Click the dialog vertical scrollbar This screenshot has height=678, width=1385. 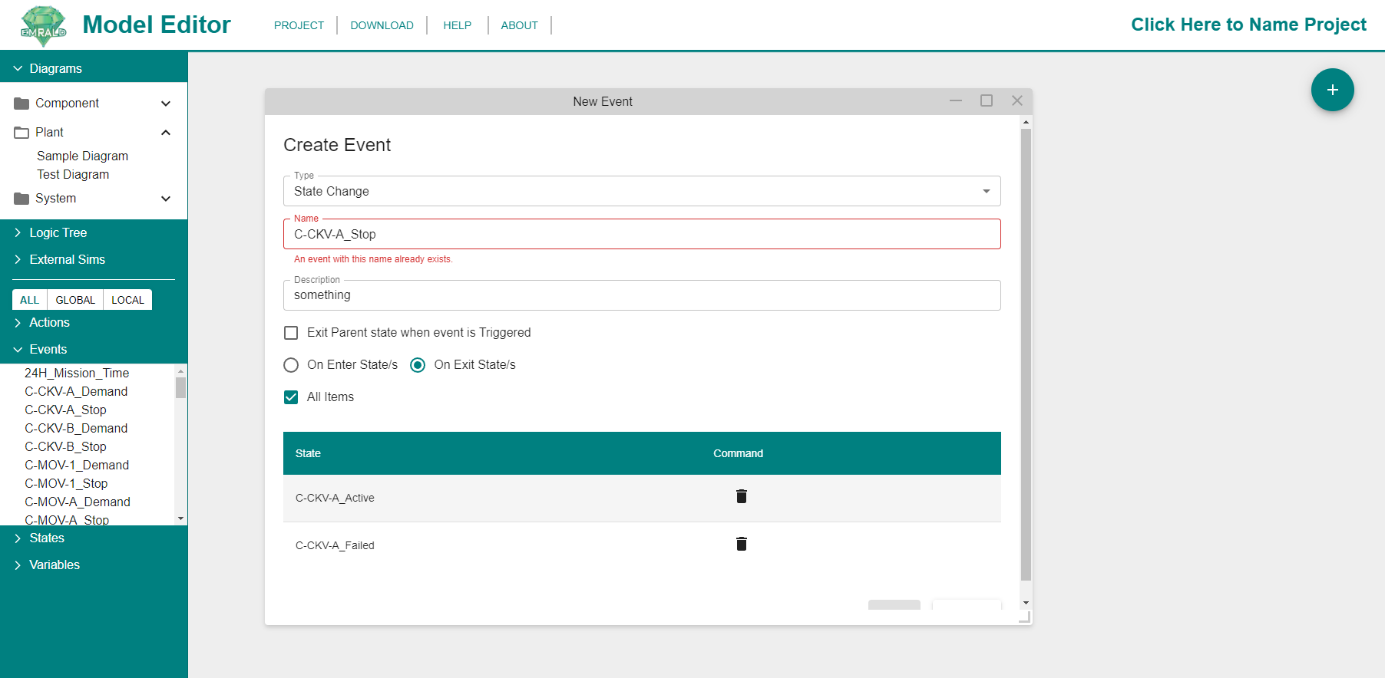1026,353
